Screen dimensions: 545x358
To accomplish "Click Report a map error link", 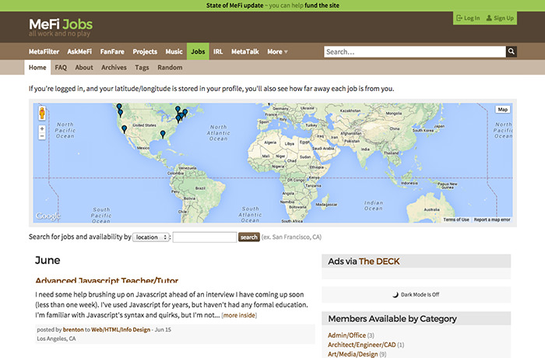I will 492,219.
